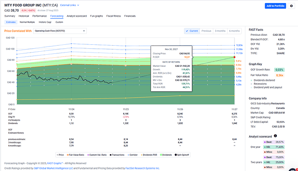
Task: Toggle the Split Spinoff legend item
Action: 182,155
